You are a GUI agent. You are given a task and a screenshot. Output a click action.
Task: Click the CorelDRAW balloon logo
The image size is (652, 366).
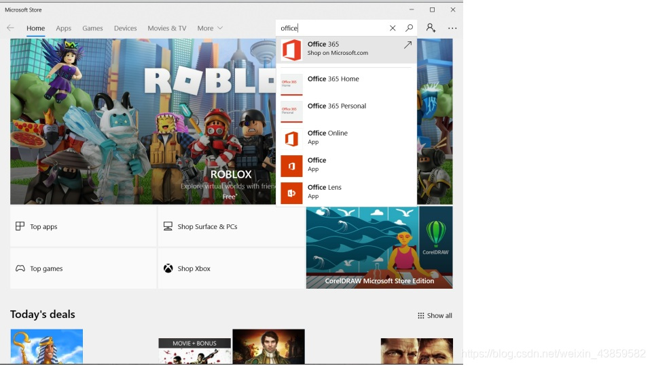(436, 232)
